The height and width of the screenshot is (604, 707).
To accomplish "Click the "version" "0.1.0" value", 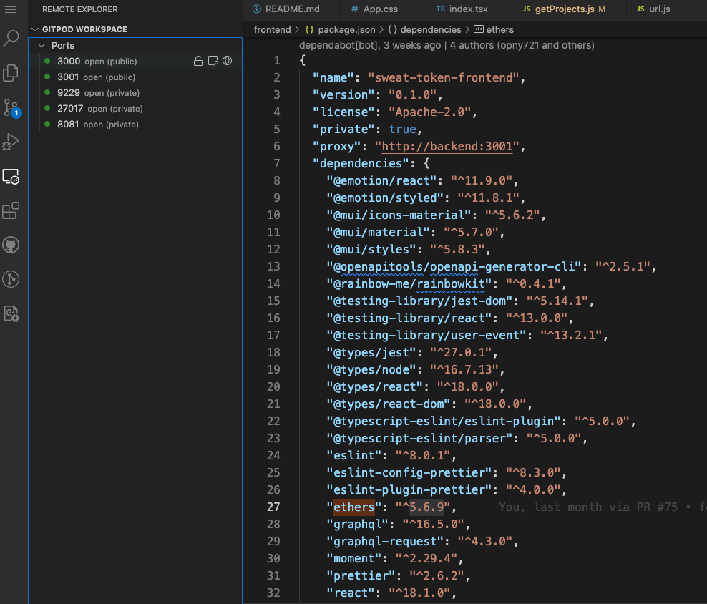I will 413,94.
